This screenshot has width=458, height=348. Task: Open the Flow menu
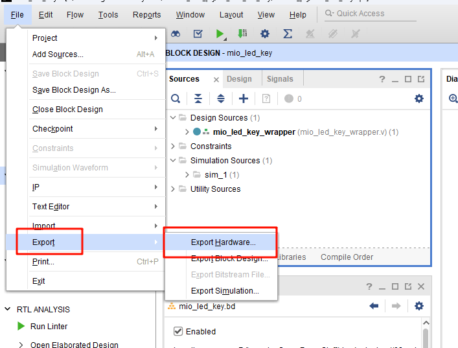[75, 15]
